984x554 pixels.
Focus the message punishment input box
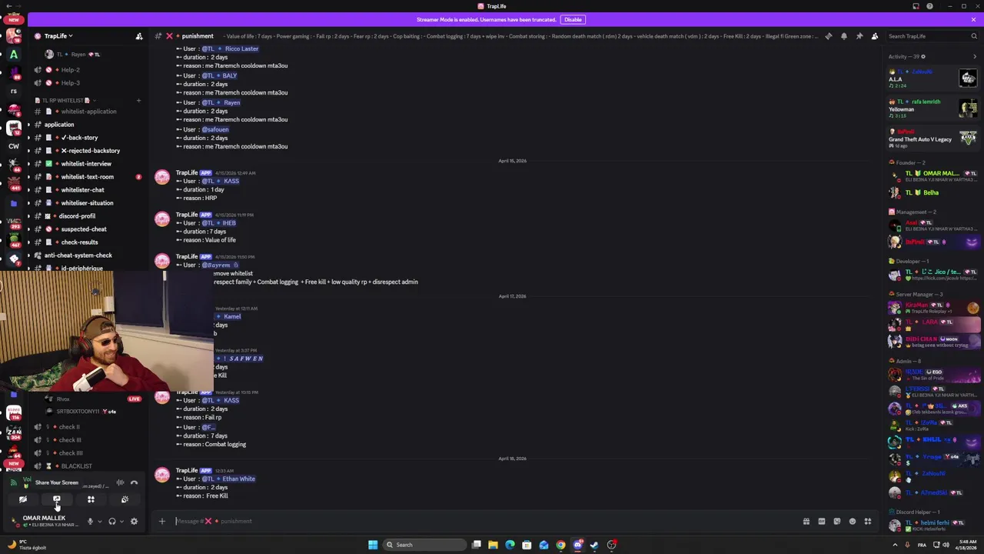[x=484, y=522]
